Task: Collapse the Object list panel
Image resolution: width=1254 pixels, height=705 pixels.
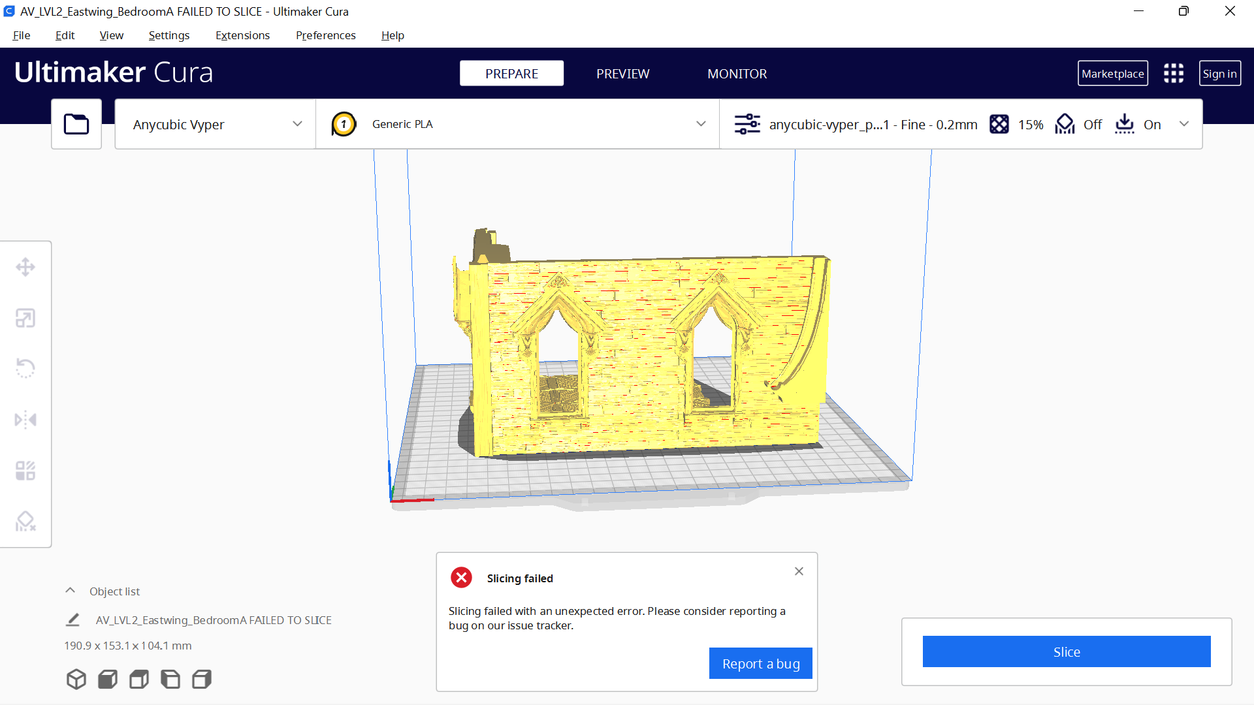Action: pyautogui.click(x=70, y=590)
